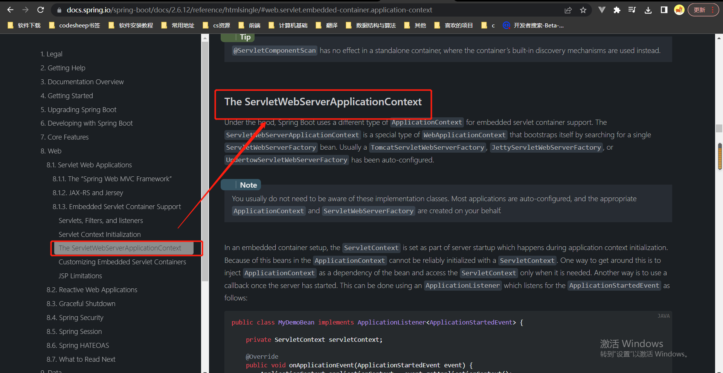Click the page scrollbar up arrow

coord(719,38)
